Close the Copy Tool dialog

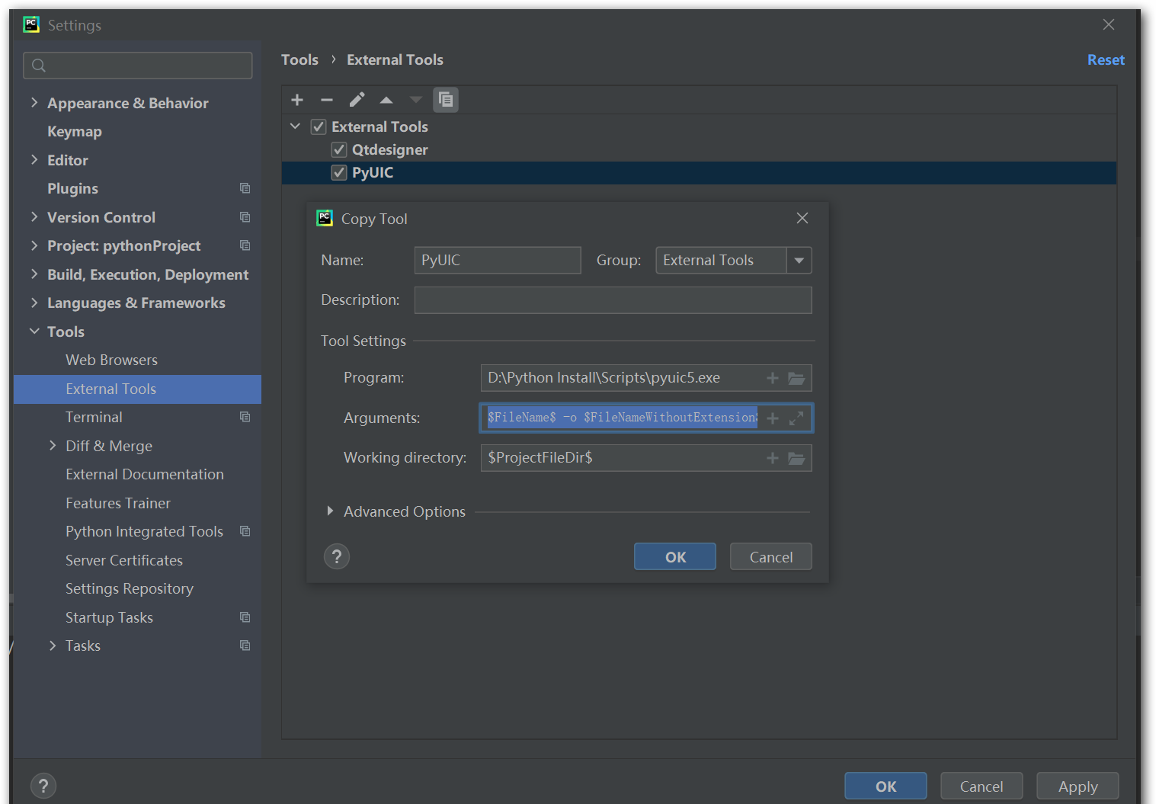coord(802,218)
